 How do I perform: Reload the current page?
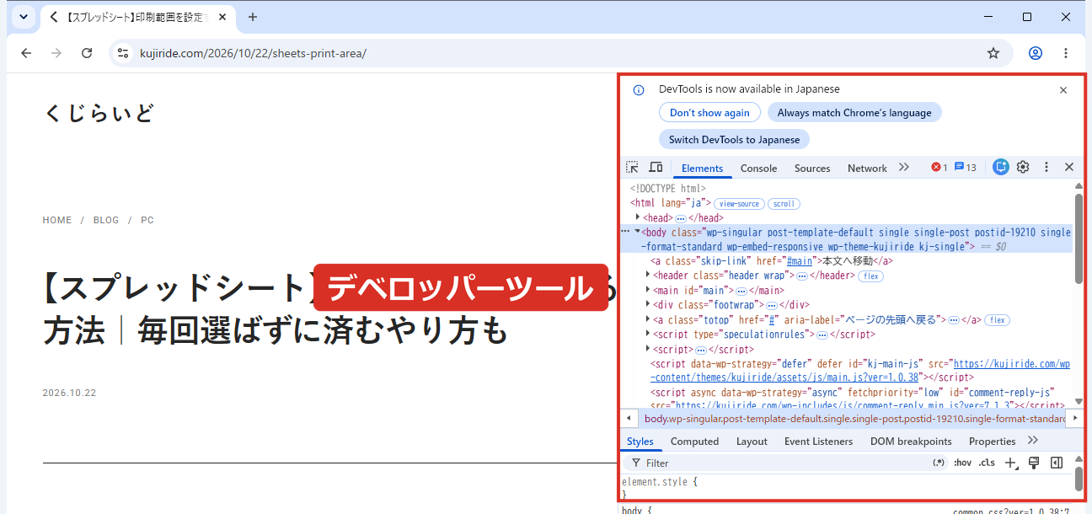pyautogui.click(x=87, y=53)
